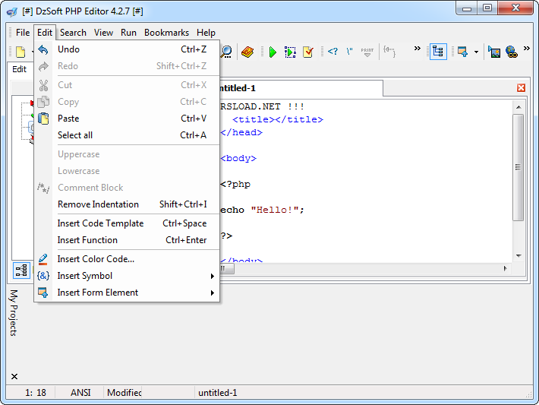Screen dimensions: 539x405
Task: Choose Remove Indentation
Action: coord(127,204)
